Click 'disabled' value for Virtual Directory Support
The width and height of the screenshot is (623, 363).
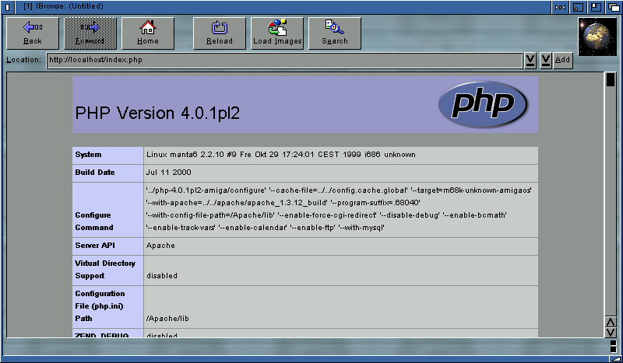click(x=162, y=276)
